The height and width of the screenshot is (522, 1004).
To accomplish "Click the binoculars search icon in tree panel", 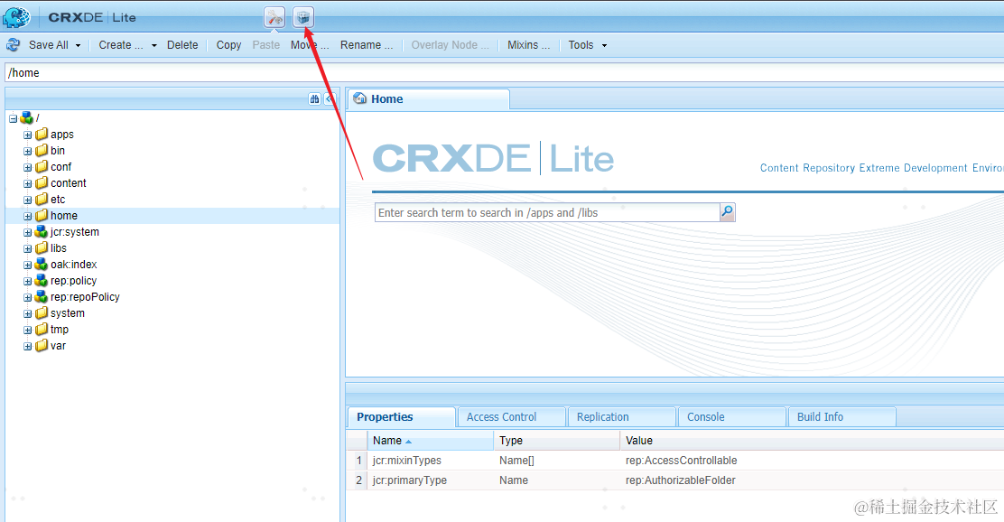I will pyautogui.click(x=314, y=98).
